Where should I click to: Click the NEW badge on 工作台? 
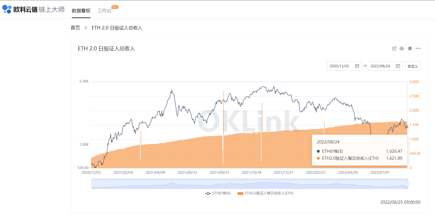coord(115,7)
